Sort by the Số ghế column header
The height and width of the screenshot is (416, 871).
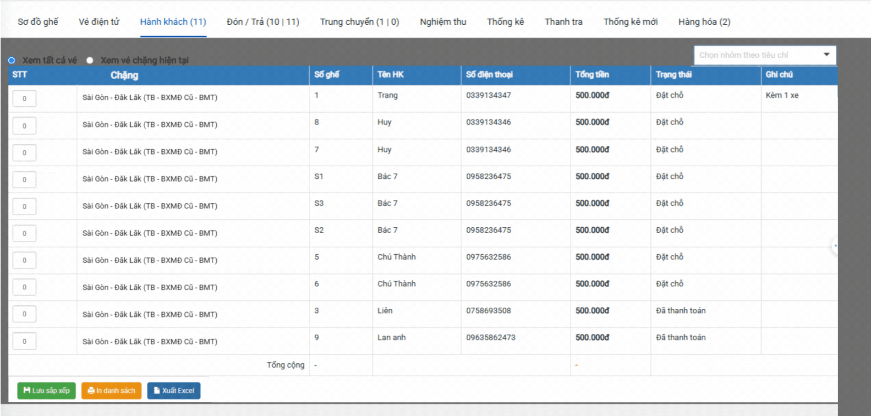[x=327, y=75]
